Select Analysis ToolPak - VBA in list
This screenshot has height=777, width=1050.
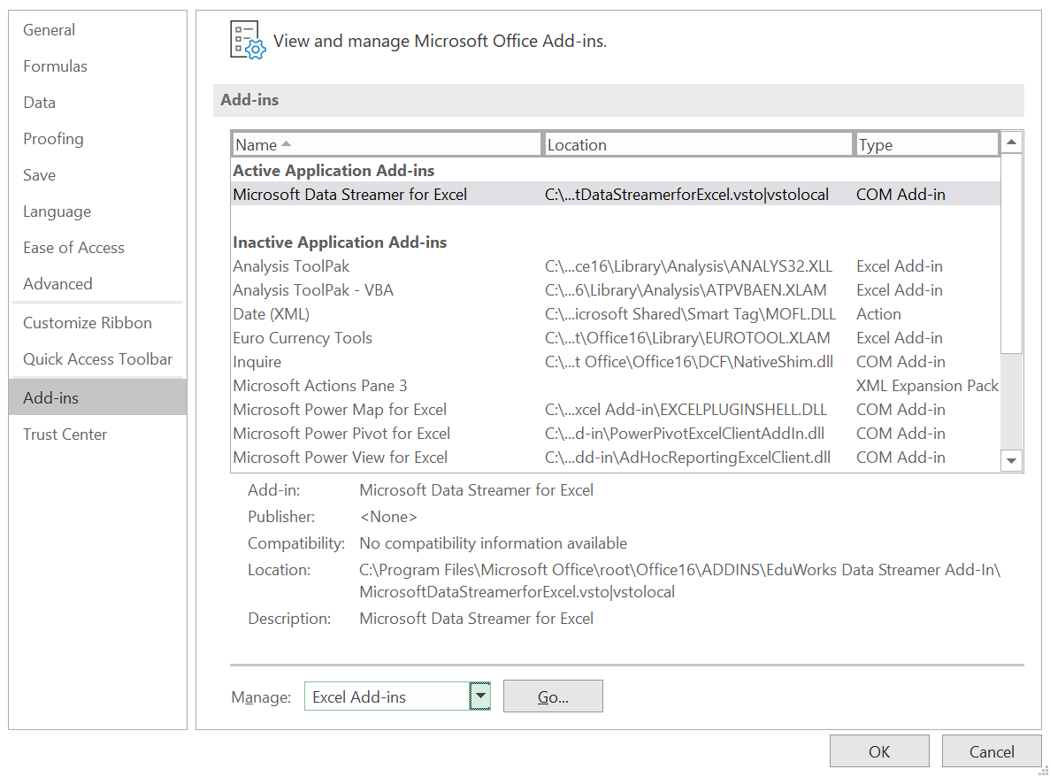pos(313,290)
